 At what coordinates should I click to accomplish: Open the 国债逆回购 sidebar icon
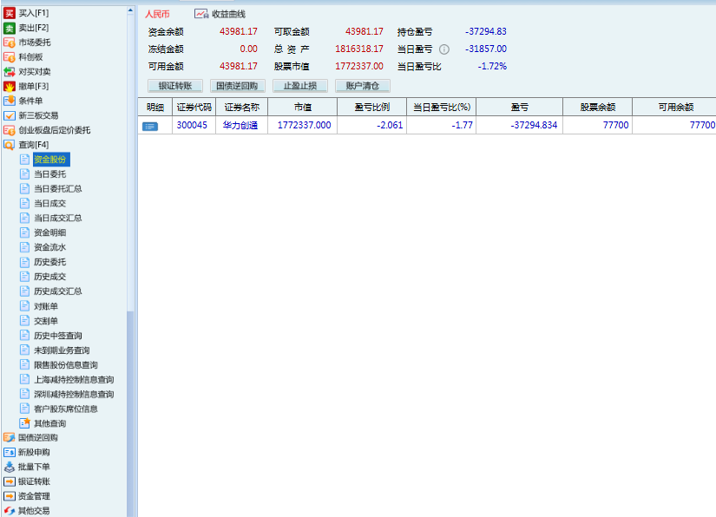click(10, 437)
